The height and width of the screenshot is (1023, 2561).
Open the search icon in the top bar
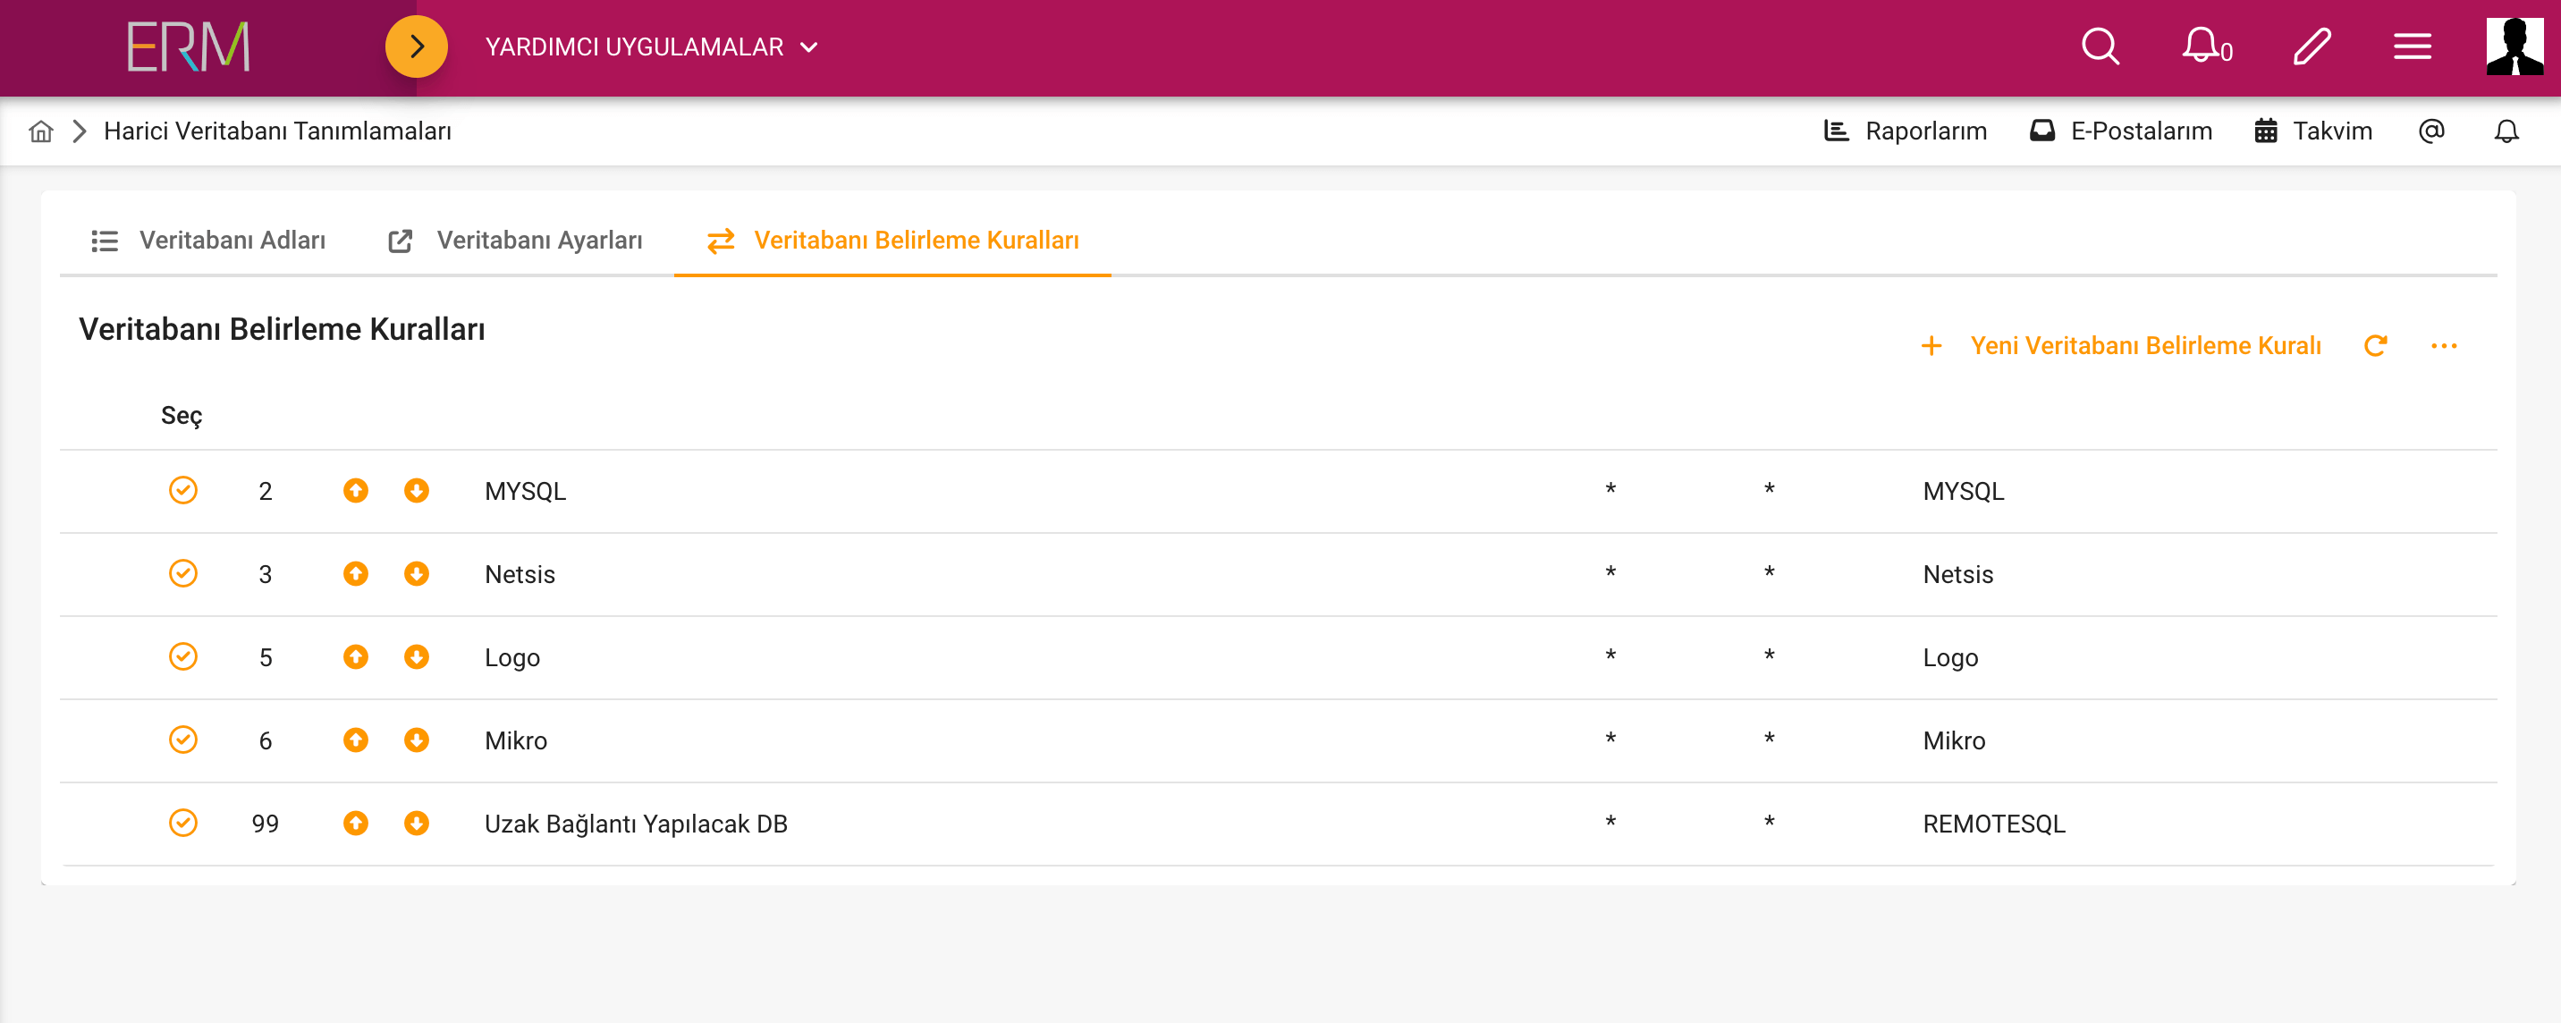pos(2099,45)
